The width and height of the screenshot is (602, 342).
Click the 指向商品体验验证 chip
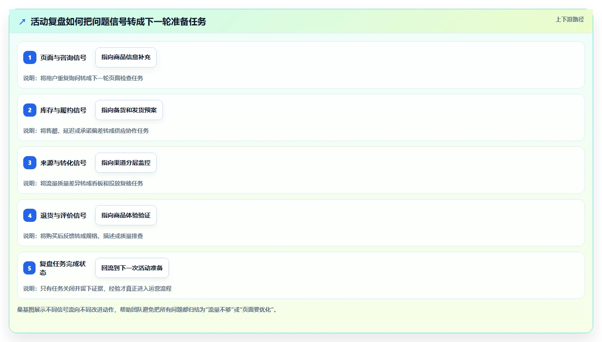[x=126, y=215]
